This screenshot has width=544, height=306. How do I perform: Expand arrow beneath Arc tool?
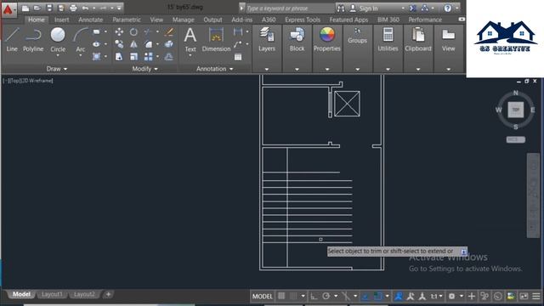[x=81, y=56]
